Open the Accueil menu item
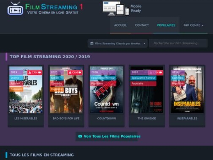 click(120, 25)
